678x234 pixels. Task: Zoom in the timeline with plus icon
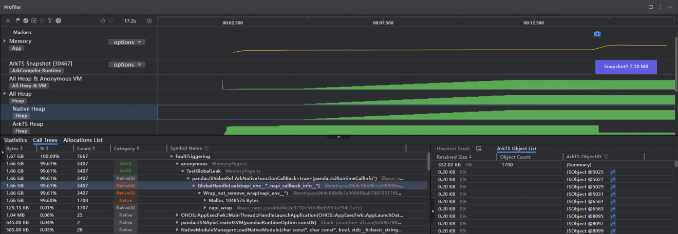click(149, 20)
